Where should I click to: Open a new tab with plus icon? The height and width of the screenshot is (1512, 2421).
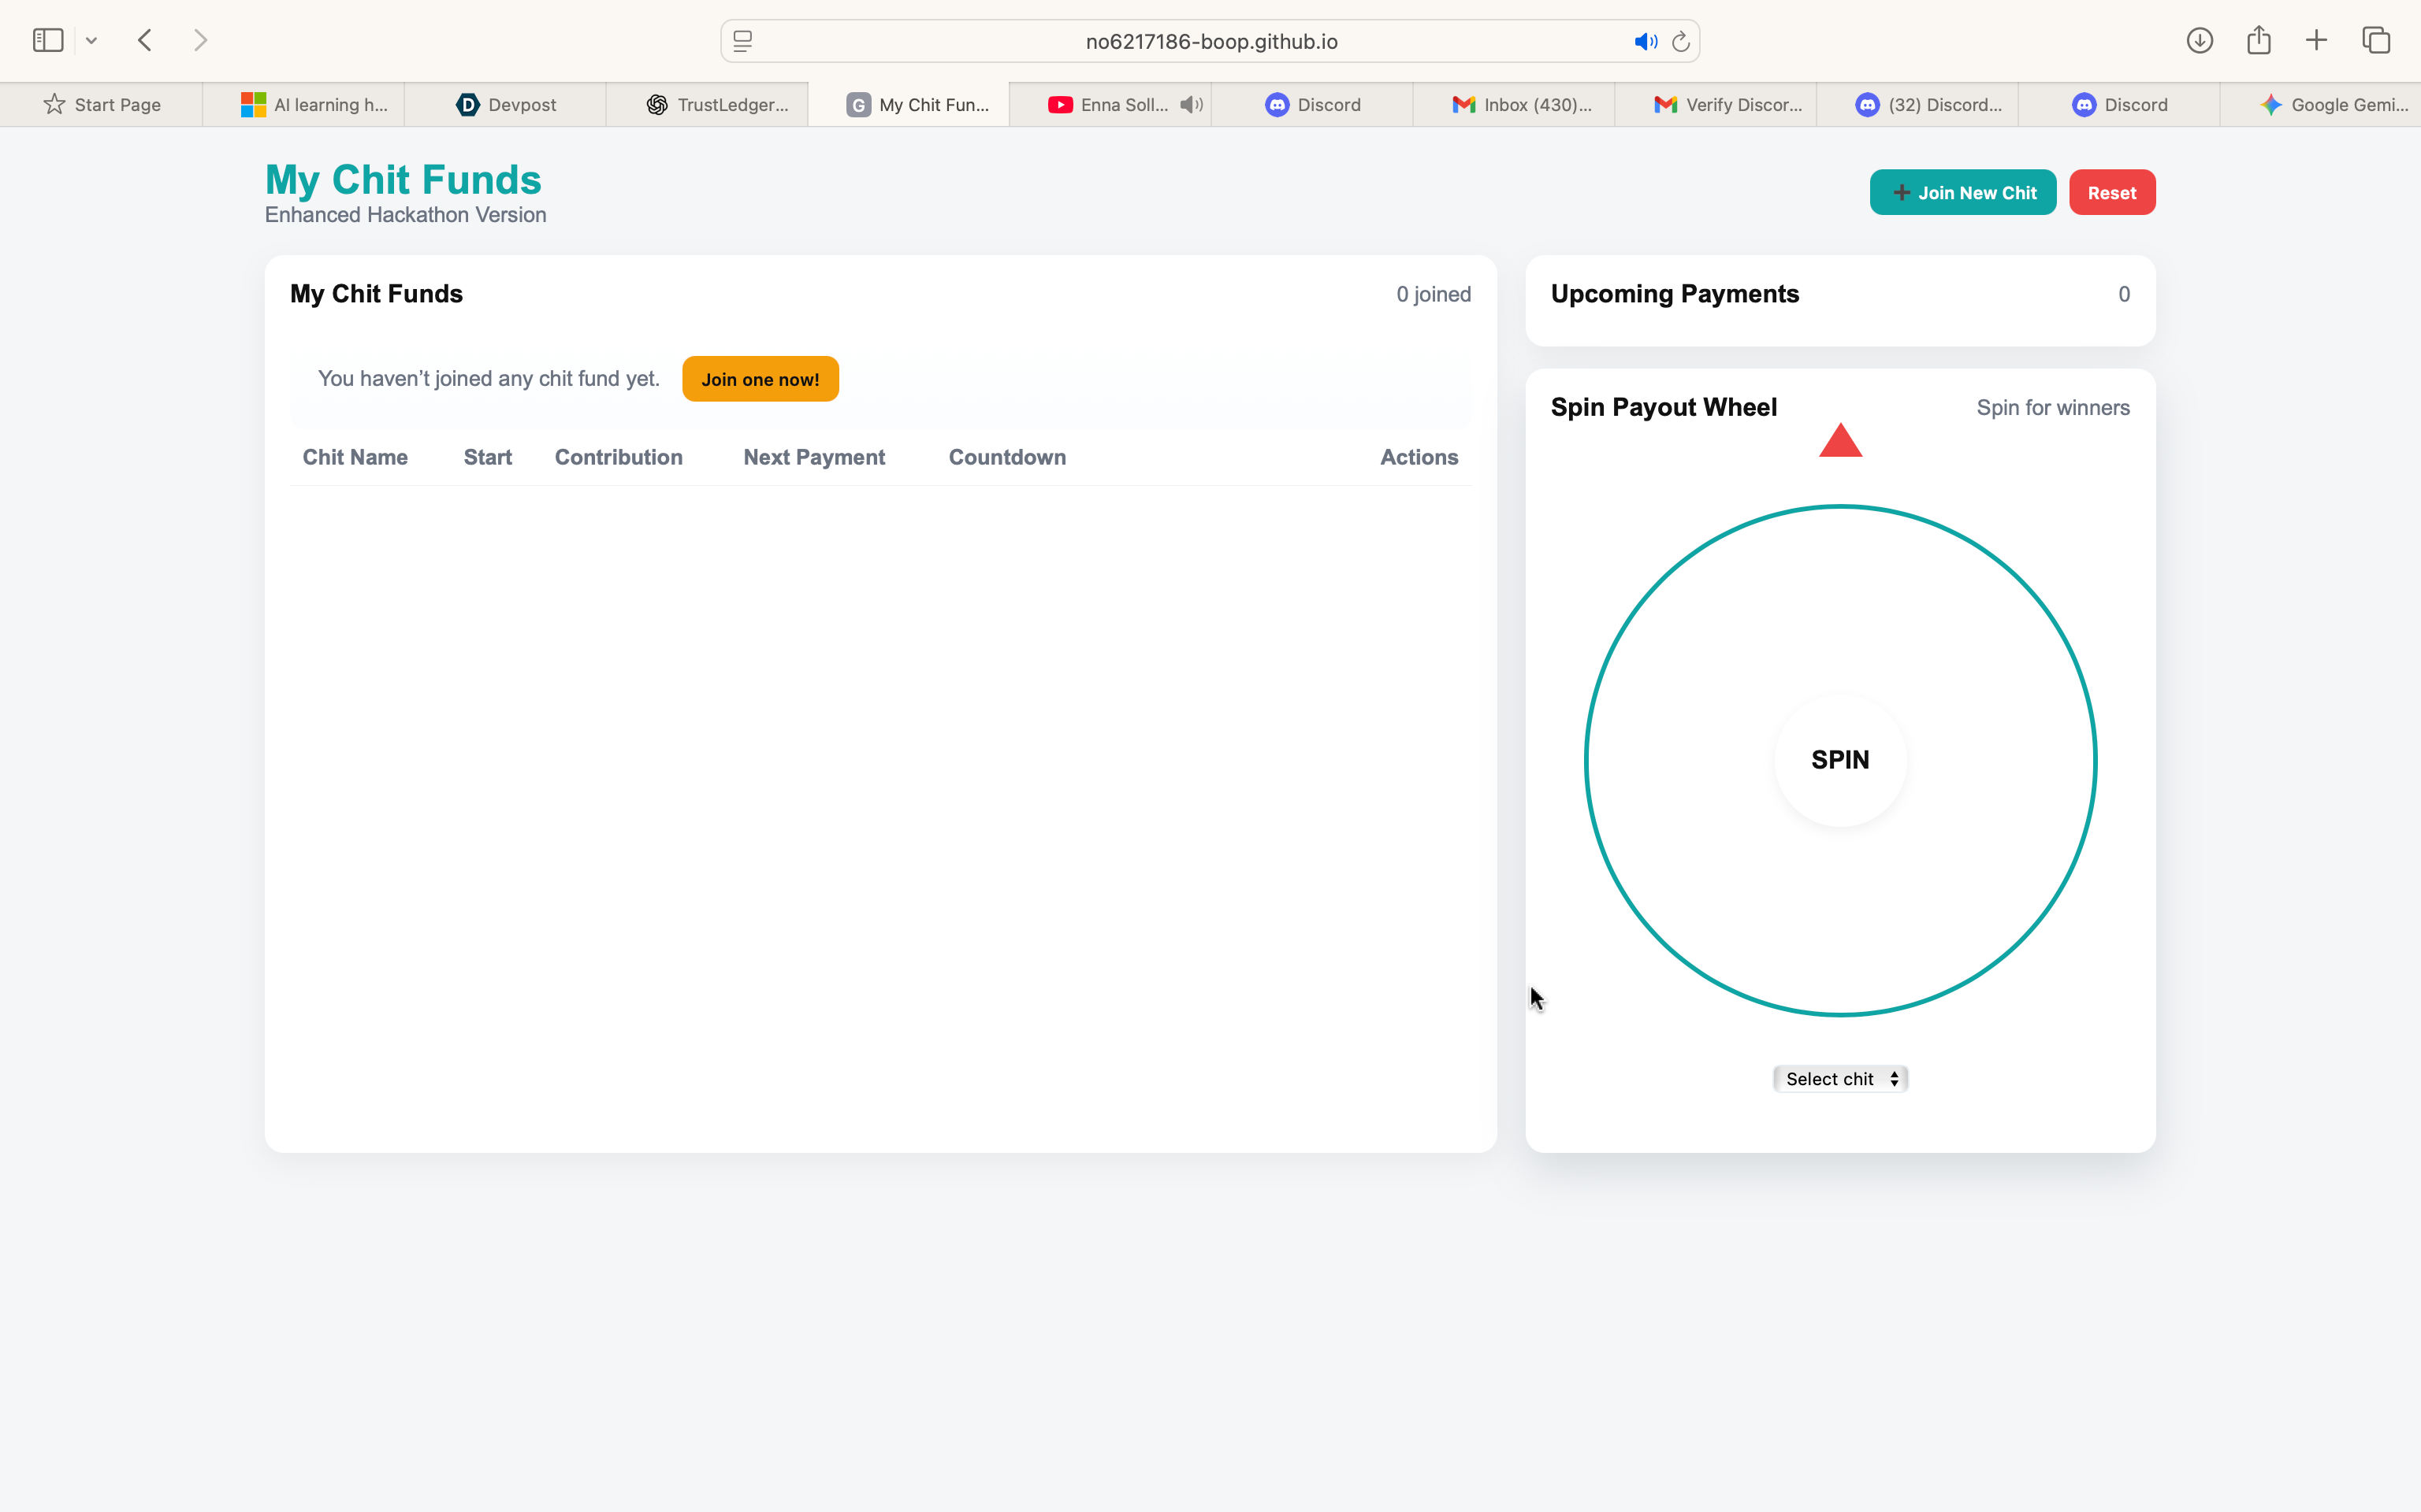[x=2316, y=41]
